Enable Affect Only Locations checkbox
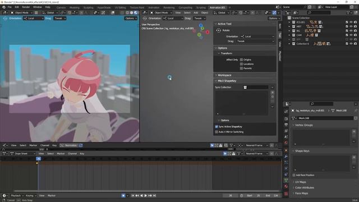Viewport: 359px width, 202px height. 241,64
